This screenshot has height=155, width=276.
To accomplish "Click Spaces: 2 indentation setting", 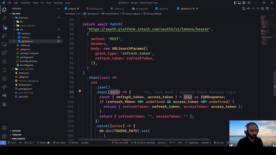I will tap(162, 143).
